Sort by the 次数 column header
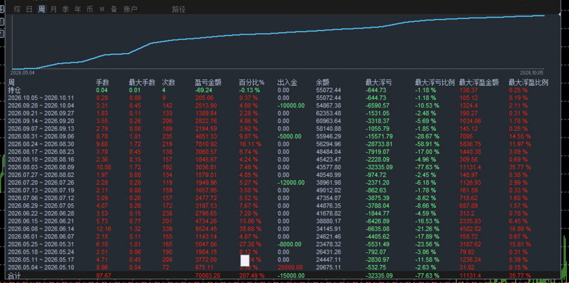This screenshot has width=569, height=283. click(x=169, y=82)
